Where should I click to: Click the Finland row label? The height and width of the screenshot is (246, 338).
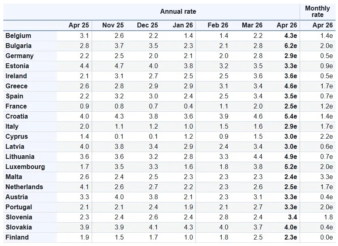click(17, 238)
